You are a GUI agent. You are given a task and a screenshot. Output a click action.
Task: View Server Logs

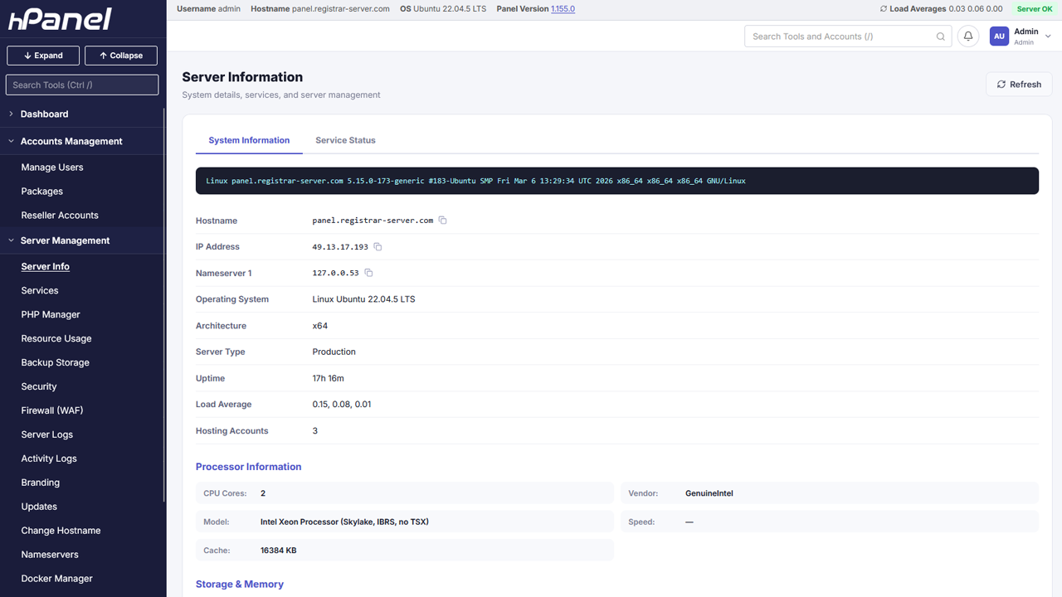coord(47,435)
